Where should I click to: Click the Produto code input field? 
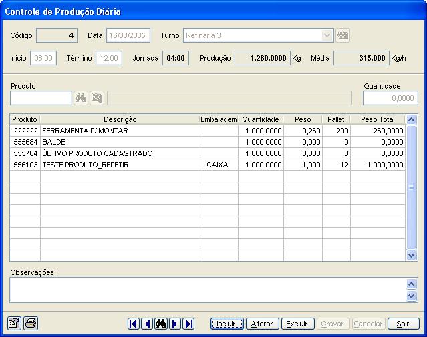(41, 98)
